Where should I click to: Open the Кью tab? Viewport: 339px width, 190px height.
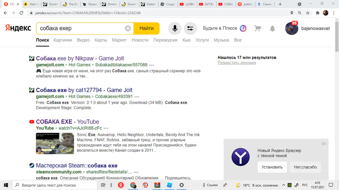pyautogui.click(x=186, y=40)
